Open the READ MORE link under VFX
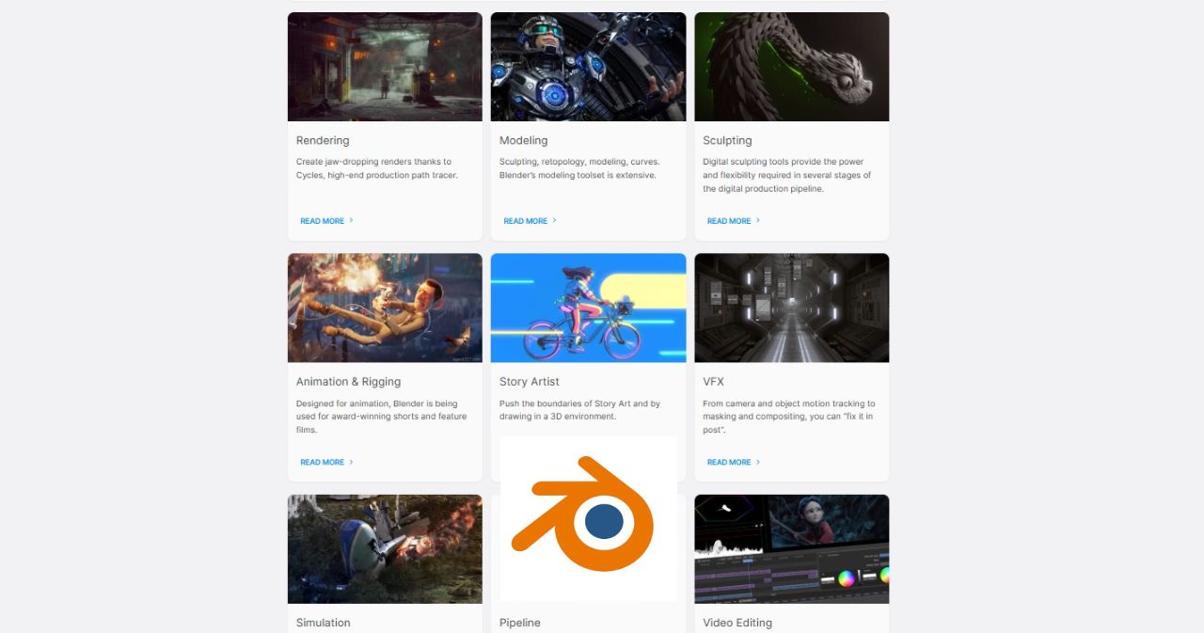The image size is (1204, 633). click(729, 462)
